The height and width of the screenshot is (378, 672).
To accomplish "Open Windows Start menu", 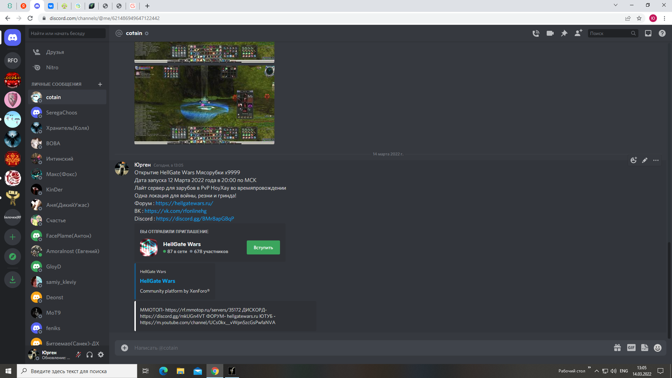I will (8, 371).
